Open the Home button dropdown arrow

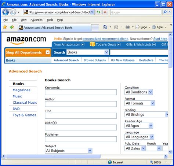pos(110,27)
